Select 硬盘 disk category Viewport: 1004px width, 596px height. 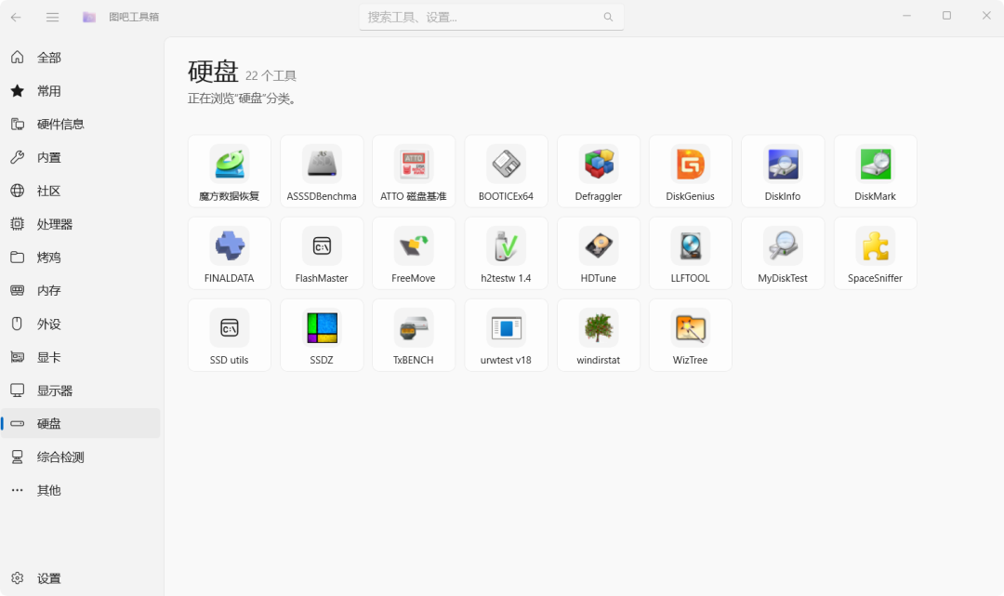tap(81, 423)
